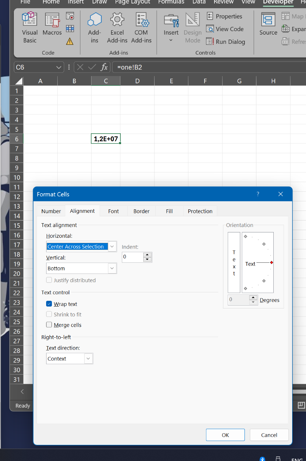
Task: Select cell C6 containing 1,2E+07
Action: click(106, 139)
